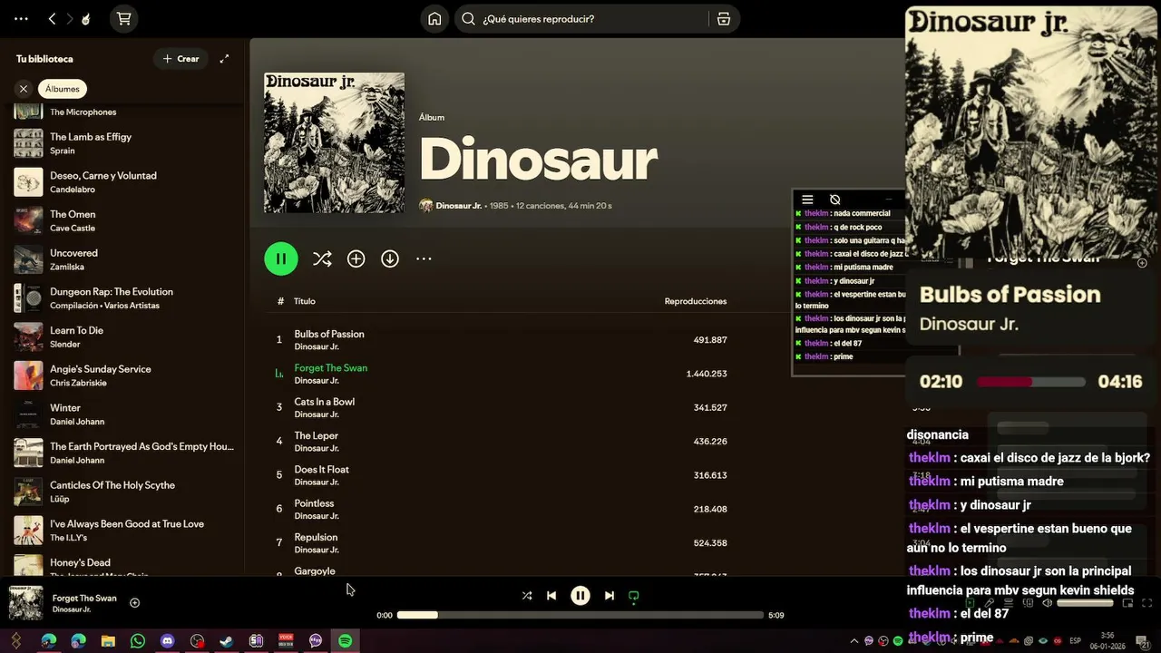The image size is (1161, 653).
Task: Sort tracks by Título column header
Action: pos(305,301)
